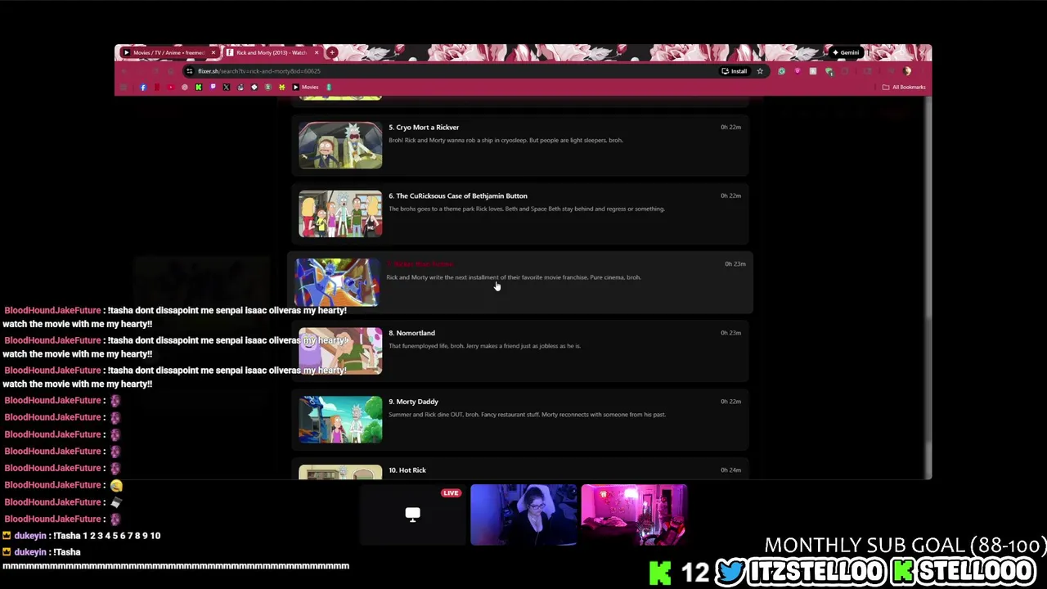This screenshot has height=589, width=1047.
Task: Click the streamer face webcam thumbnail
Action: tap(523, 515)
